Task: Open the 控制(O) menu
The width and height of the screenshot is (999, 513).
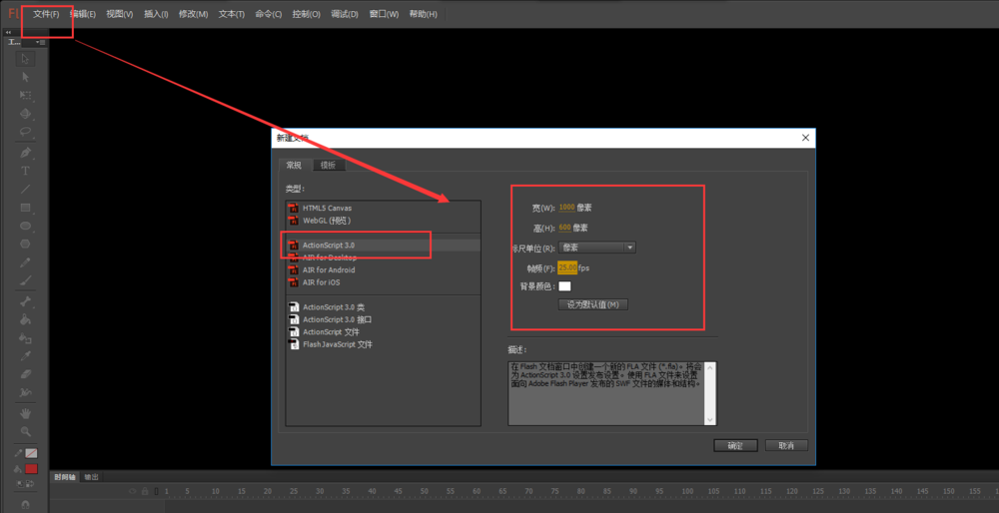Action: [307, 14]
